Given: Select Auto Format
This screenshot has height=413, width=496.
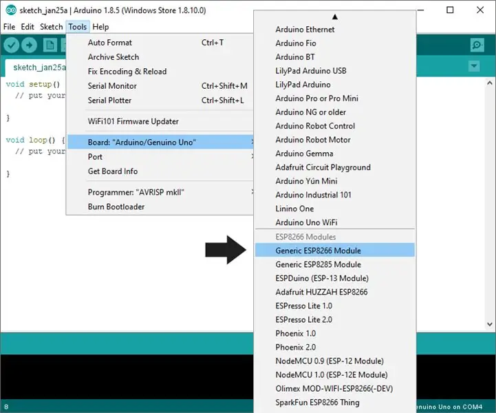Looking at the screenshot, I should (160, 43).
